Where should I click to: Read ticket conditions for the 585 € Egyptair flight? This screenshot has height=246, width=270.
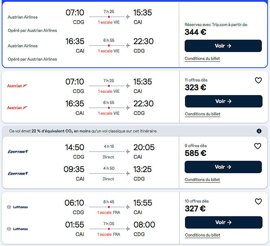[202, 180]
